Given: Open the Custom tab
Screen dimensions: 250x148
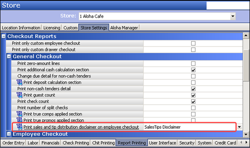Looking at the screenshot, I should pyautogui.click(x=70, y=28).
